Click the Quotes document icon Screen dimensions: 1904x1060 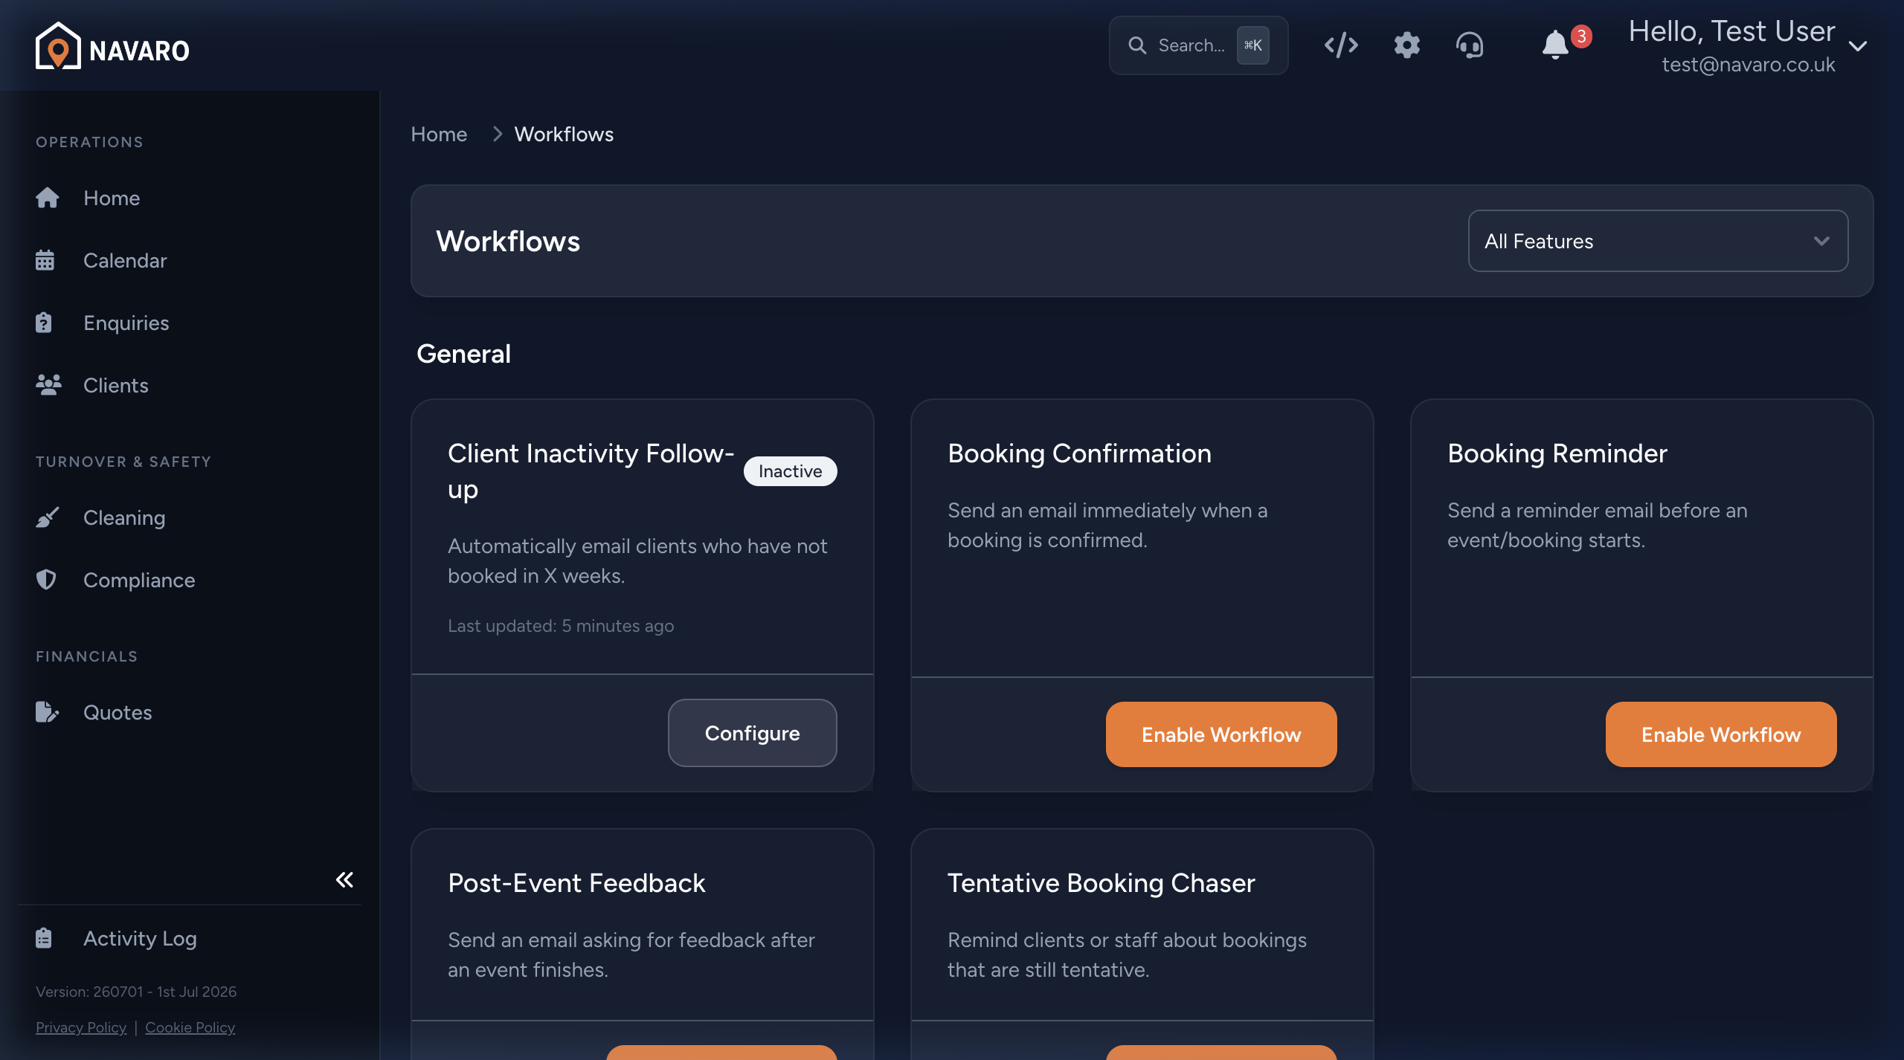click(x=47, y=712)
